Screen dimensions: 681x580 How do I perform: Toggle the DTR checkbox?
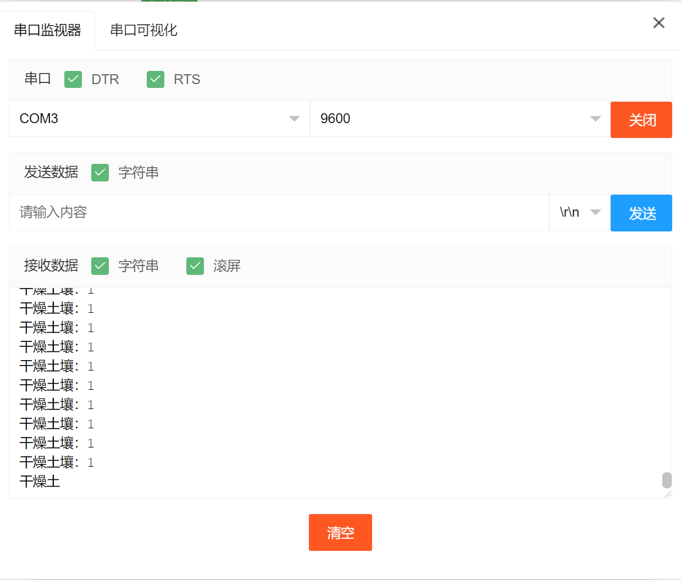click(73, 80)
